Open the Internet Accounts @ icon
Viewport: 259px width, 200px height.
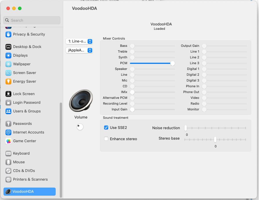point(8,132)
